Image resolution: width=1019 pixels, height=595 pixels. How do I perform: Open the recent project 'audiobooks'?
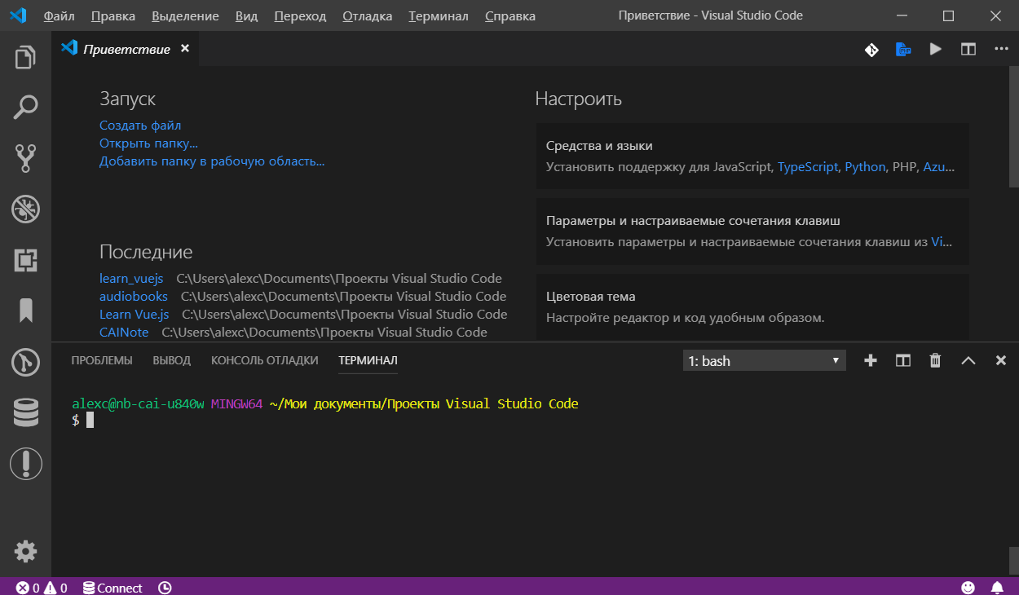click(134, 296)
